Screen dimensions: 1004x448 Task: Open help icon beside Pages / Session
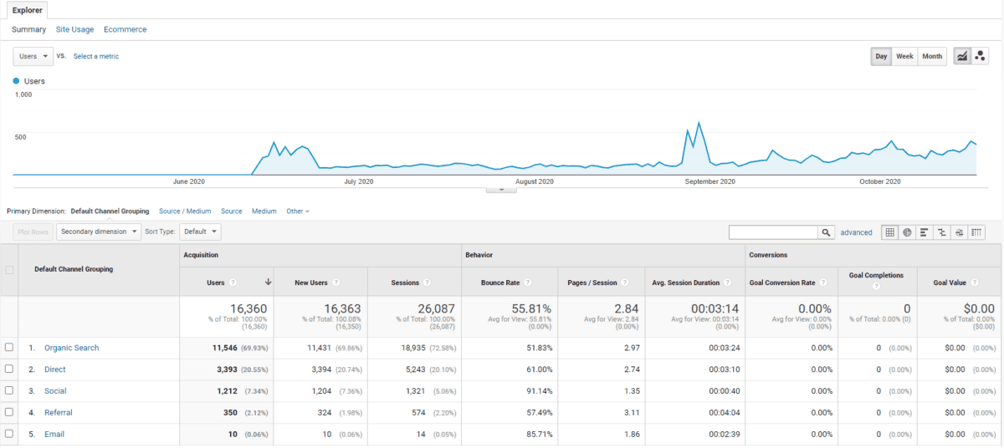625,283
